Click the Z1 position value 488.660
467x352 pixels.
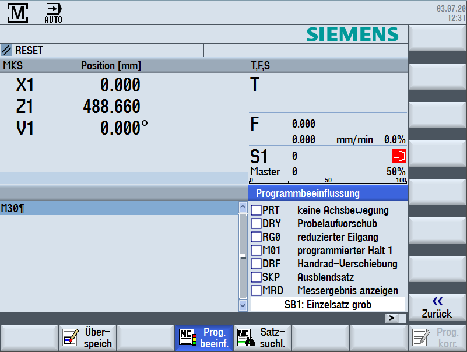(111, 107)
